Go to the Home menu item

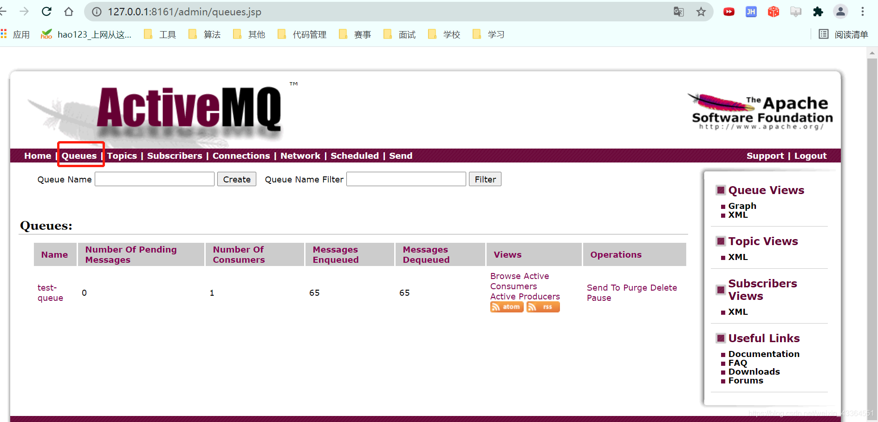click(x=38, y=156)
